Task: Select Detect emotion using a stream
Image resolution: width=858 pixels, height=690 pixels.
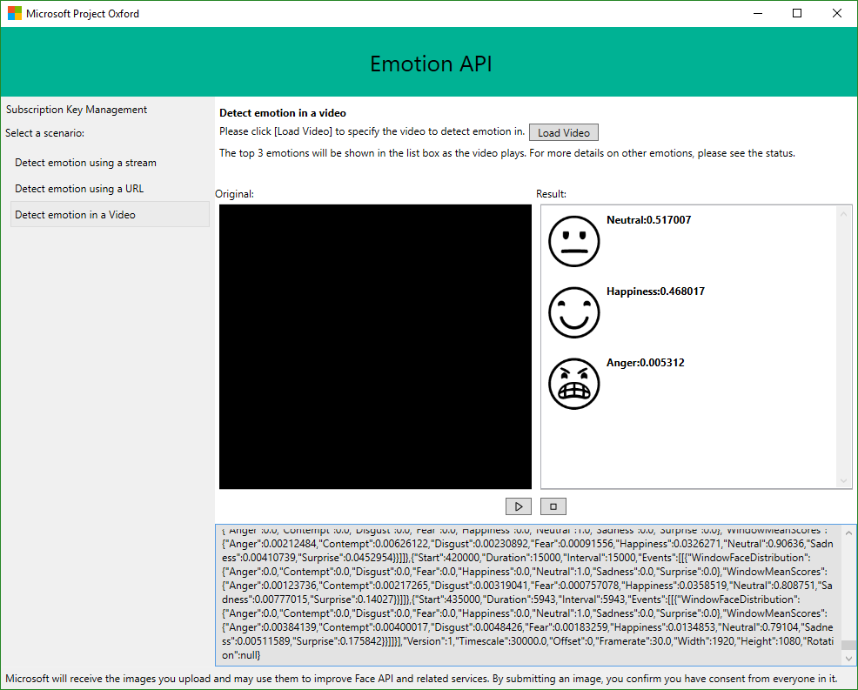Action: coord(110,163)
